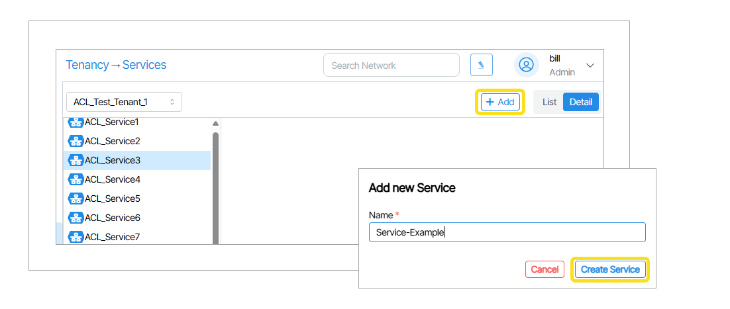The height and width of the screenshot is (309, 730).
Task: Click the ACL_Service7 network icon
Action: coord(76,236)
